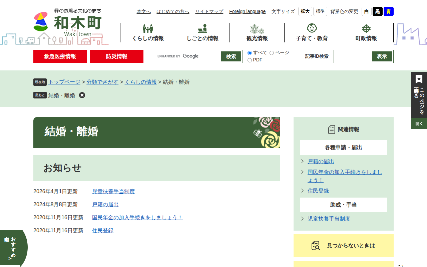This screenshot has height=267, width=427.
Task: Open sidebar 児童扶養手当制度 link
Action: 329,219
